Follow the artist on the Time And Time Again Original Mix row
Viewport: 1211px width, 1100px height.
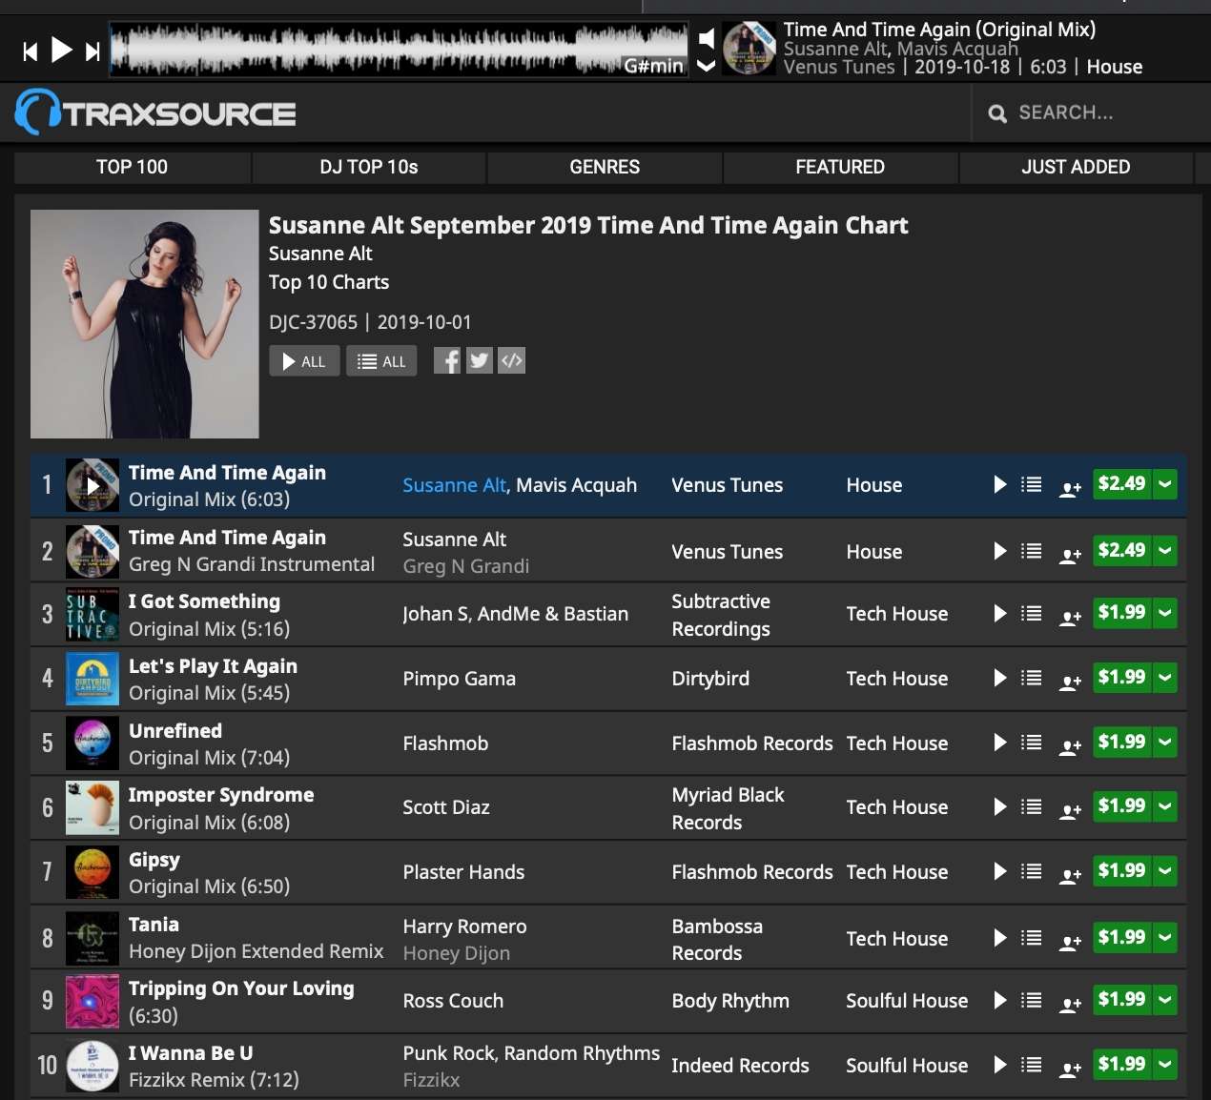tap(1070, 489)
